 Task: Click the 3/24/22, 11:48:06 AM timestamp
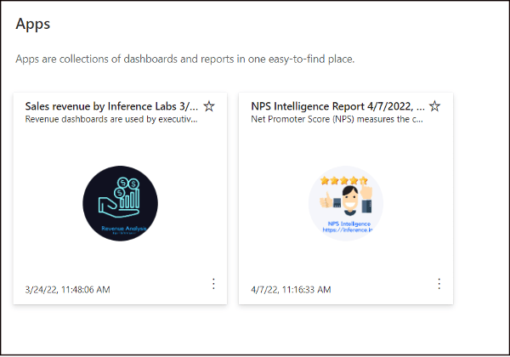(x=68, y=290)
